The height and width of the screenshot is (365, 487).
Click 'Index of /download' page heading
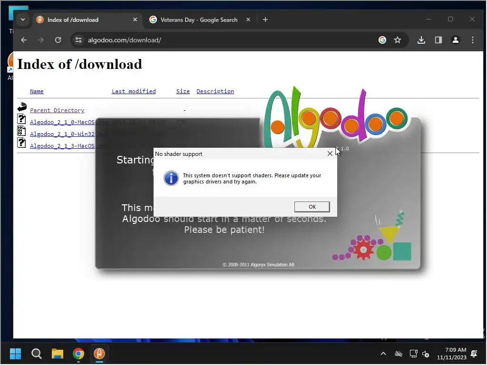79,64
